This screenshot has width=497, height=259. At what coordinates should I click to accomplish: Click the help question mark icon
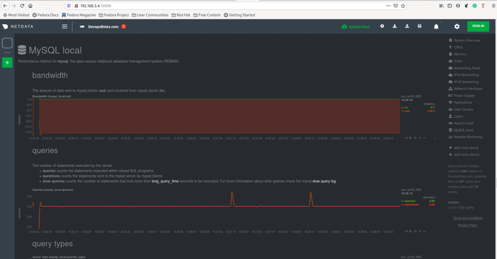coord(382,27)
